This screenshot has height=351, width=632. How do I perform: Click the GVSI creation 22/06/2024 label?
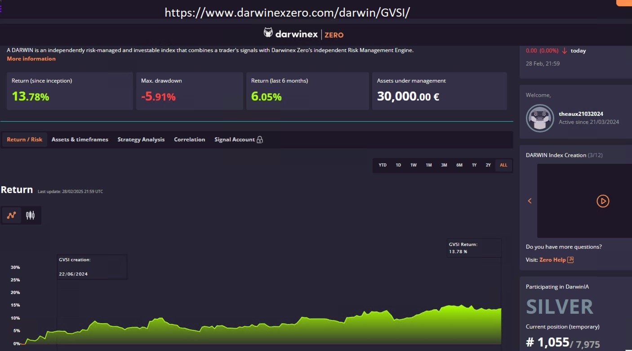[92, 267]
